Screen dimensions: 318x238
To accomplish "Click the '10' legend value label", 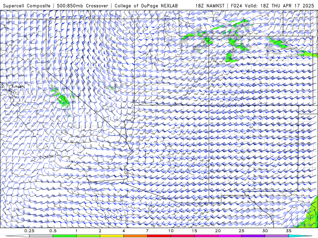I will click(x=171, y=231).
